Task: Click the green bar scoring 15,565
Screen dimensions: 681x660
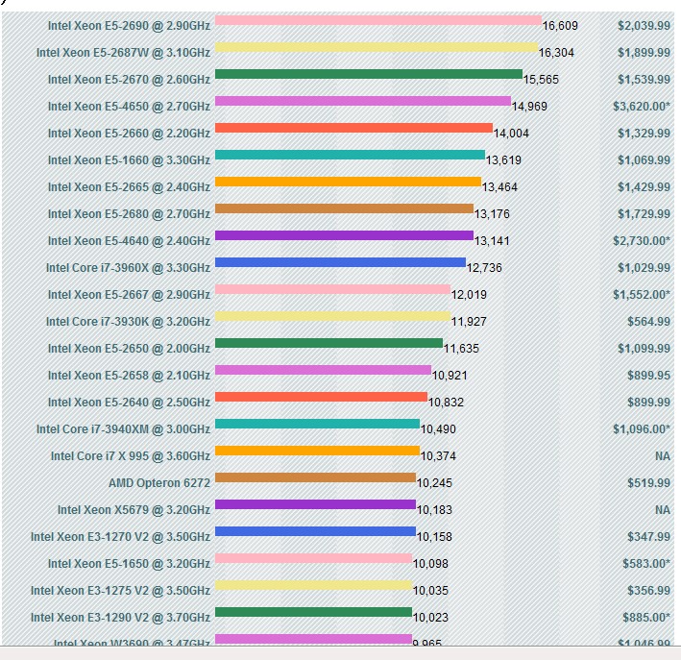Action: click(x=369, y=74)
